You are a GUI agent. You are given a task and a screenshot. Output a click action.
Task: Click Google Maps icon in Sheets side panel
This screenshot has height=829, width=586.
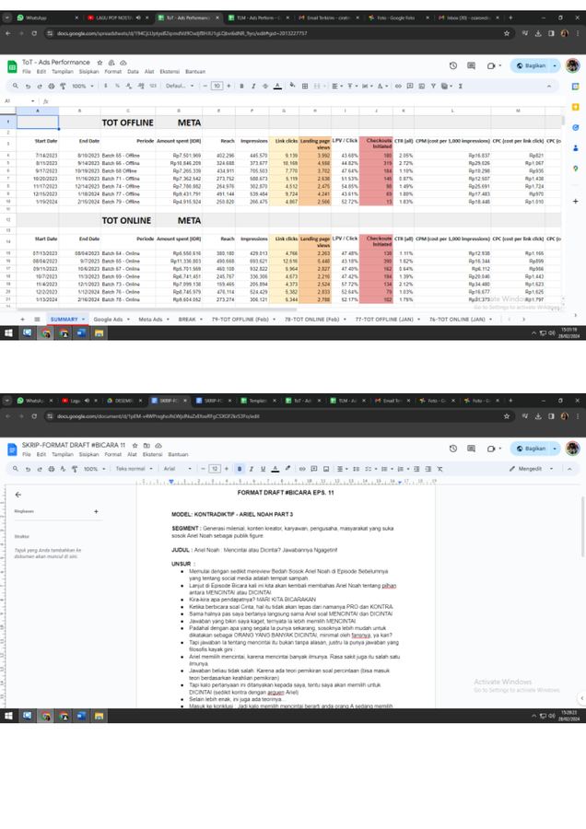576,169
